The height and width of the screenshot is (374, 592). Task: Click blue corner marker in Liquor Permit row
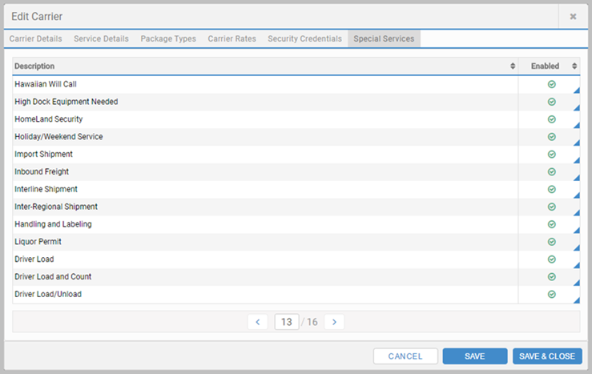click(x=577, y=247)
